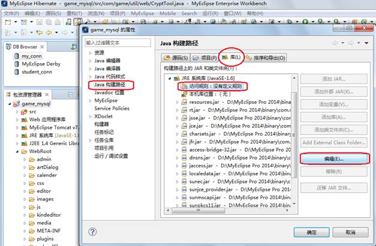Click the admin folder icon

(x=32, y=160)
